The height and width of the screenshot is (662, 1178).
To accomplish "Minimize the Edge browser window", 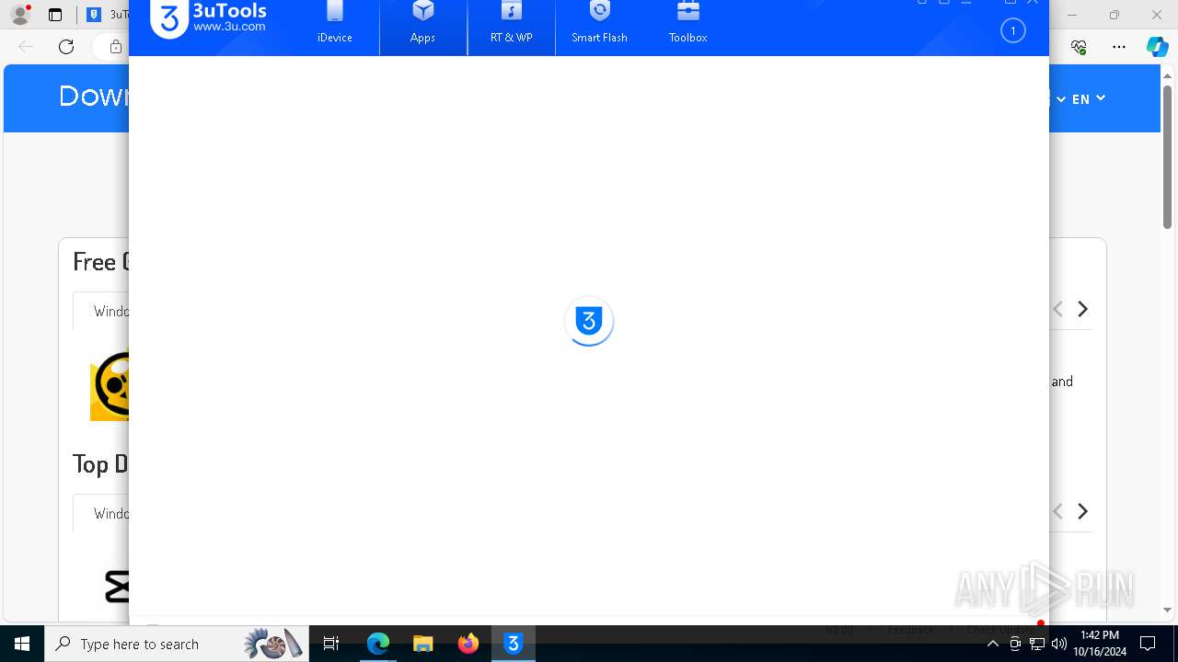I will pos(1072,15).
